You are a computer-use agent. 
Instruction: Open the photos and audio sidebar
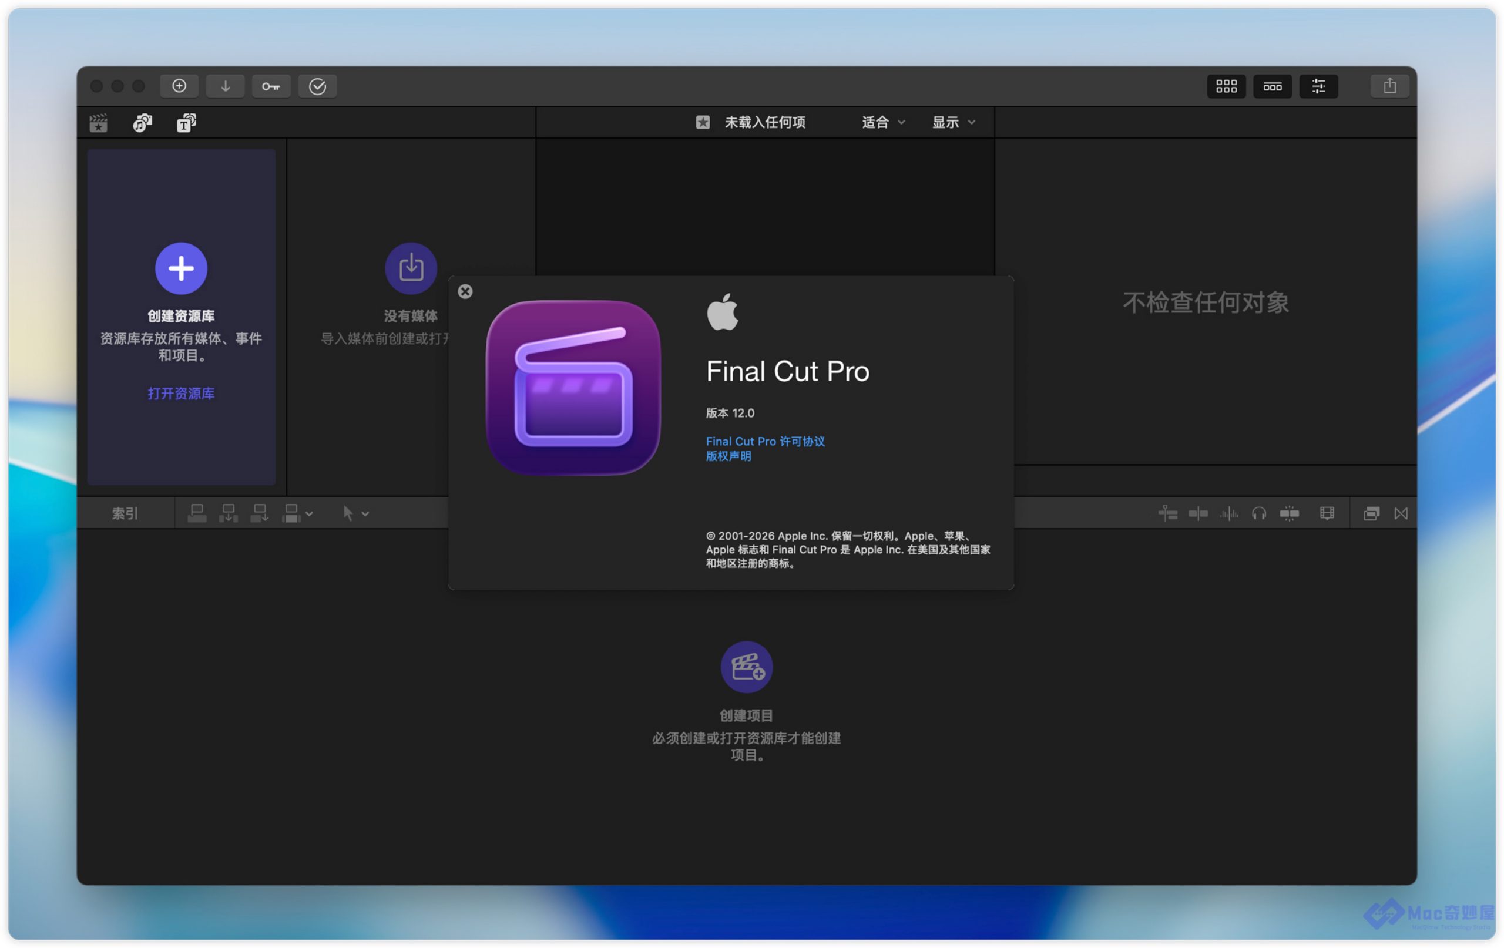[x=142, y=122]
